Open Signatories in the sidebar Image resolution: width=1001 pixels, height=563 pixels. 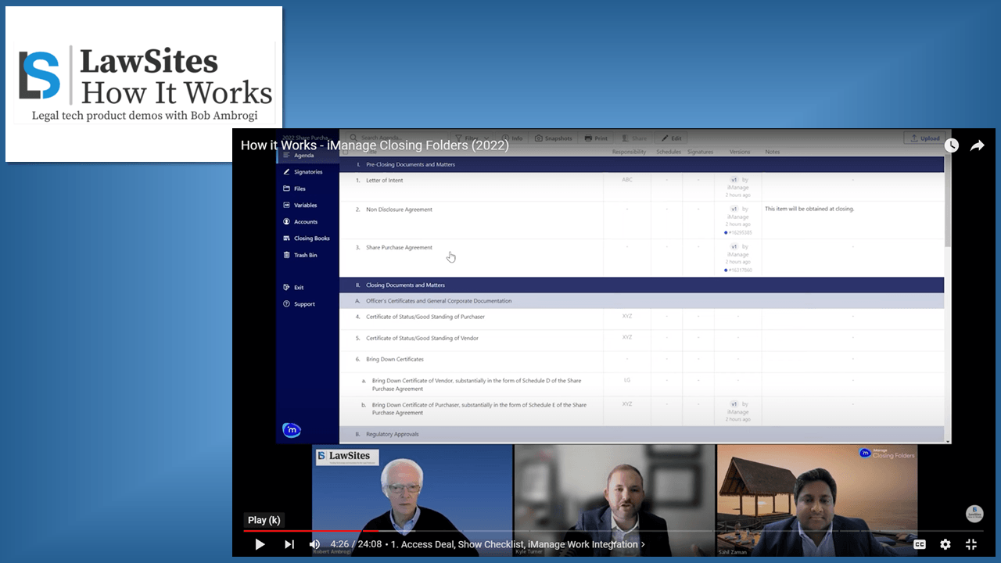[307, 172]
